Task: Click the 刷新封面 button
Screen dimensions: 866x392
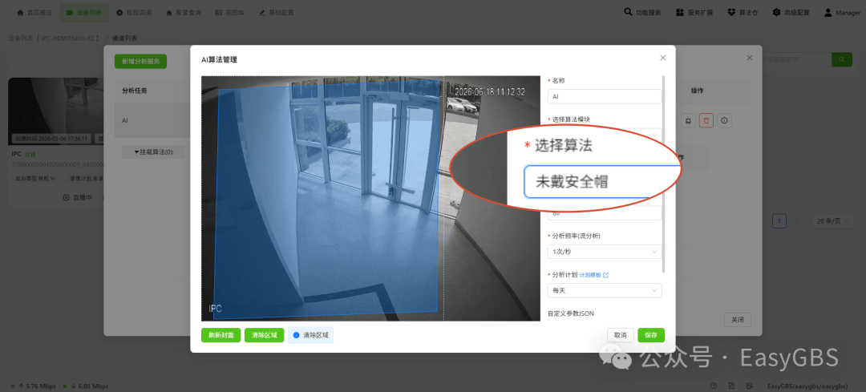Action: point(221,335)
